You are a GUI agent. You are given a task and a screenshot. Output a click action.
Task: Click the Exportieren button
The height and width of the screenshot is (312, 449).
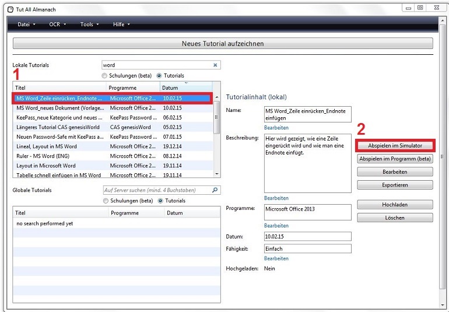point(395,185)
